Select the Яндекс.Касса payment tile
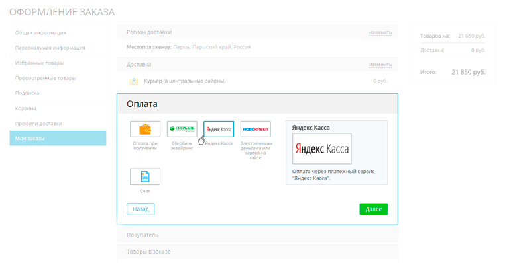 (219, 129)
